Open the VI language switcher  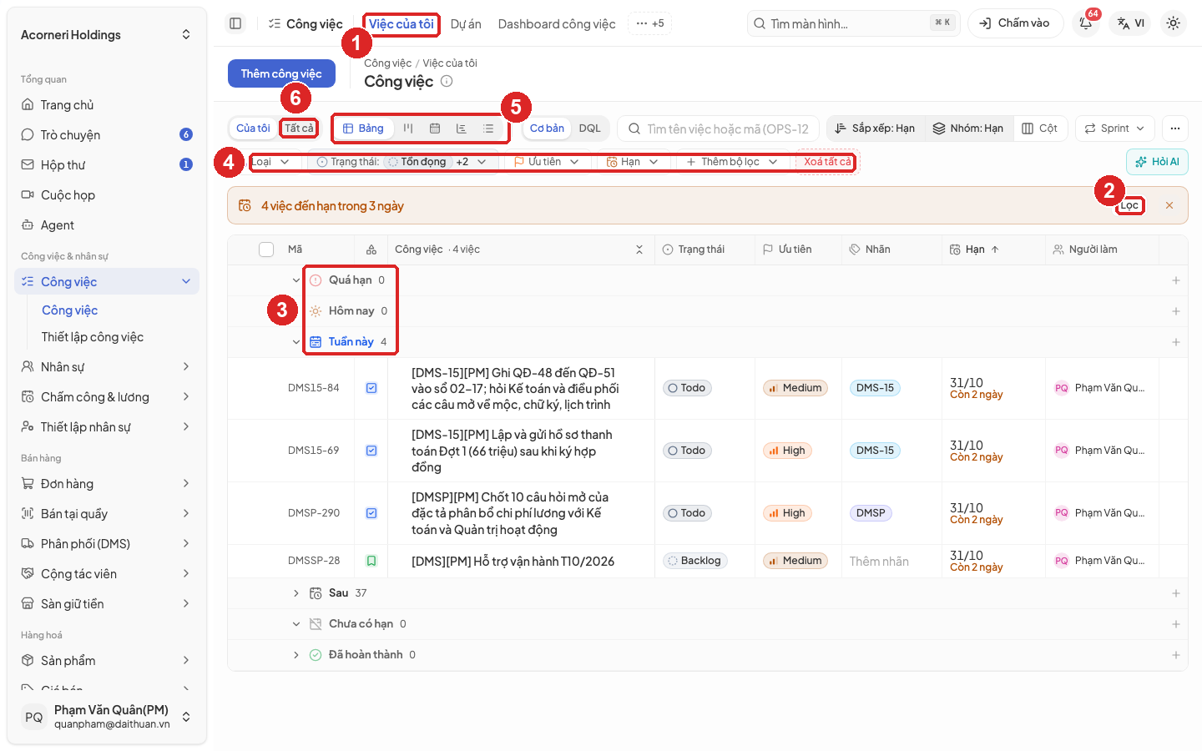(1131, 23)
